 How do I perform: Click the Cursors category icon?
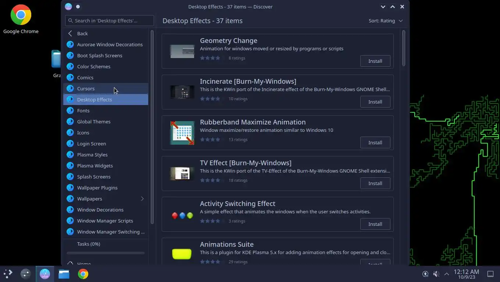pos(70,88)
